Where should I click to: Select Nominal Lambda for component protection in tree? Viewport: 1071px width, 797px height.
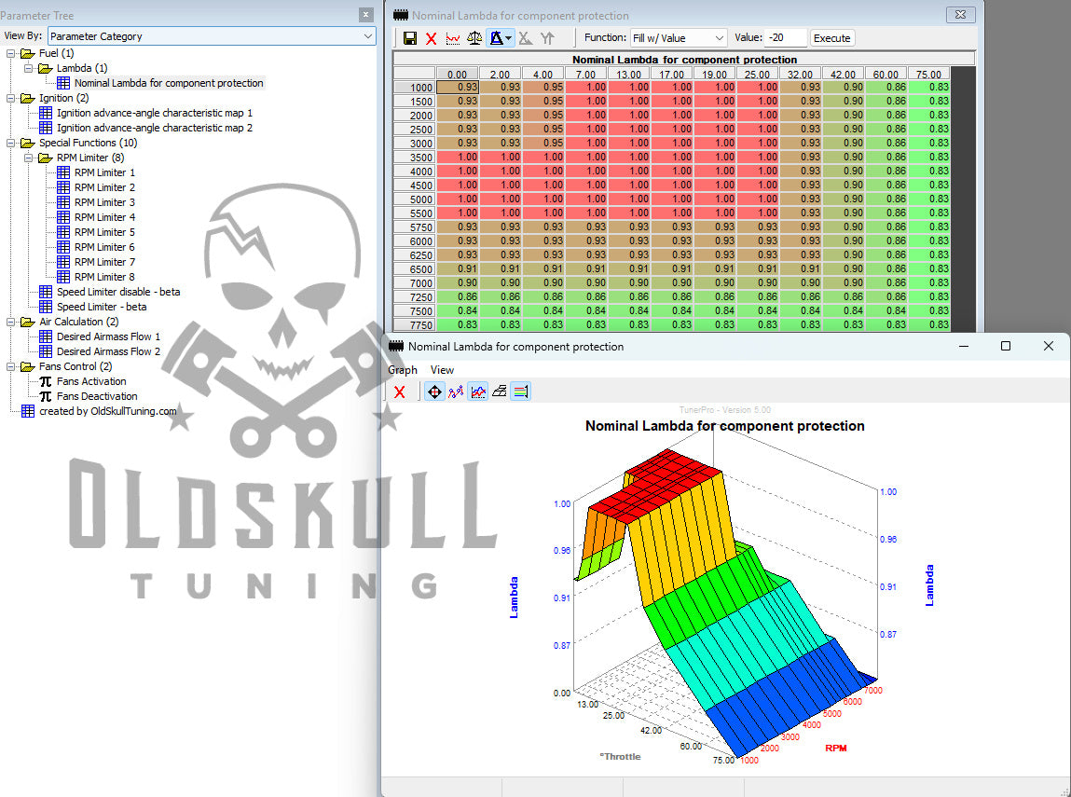[x=169, y=83]
